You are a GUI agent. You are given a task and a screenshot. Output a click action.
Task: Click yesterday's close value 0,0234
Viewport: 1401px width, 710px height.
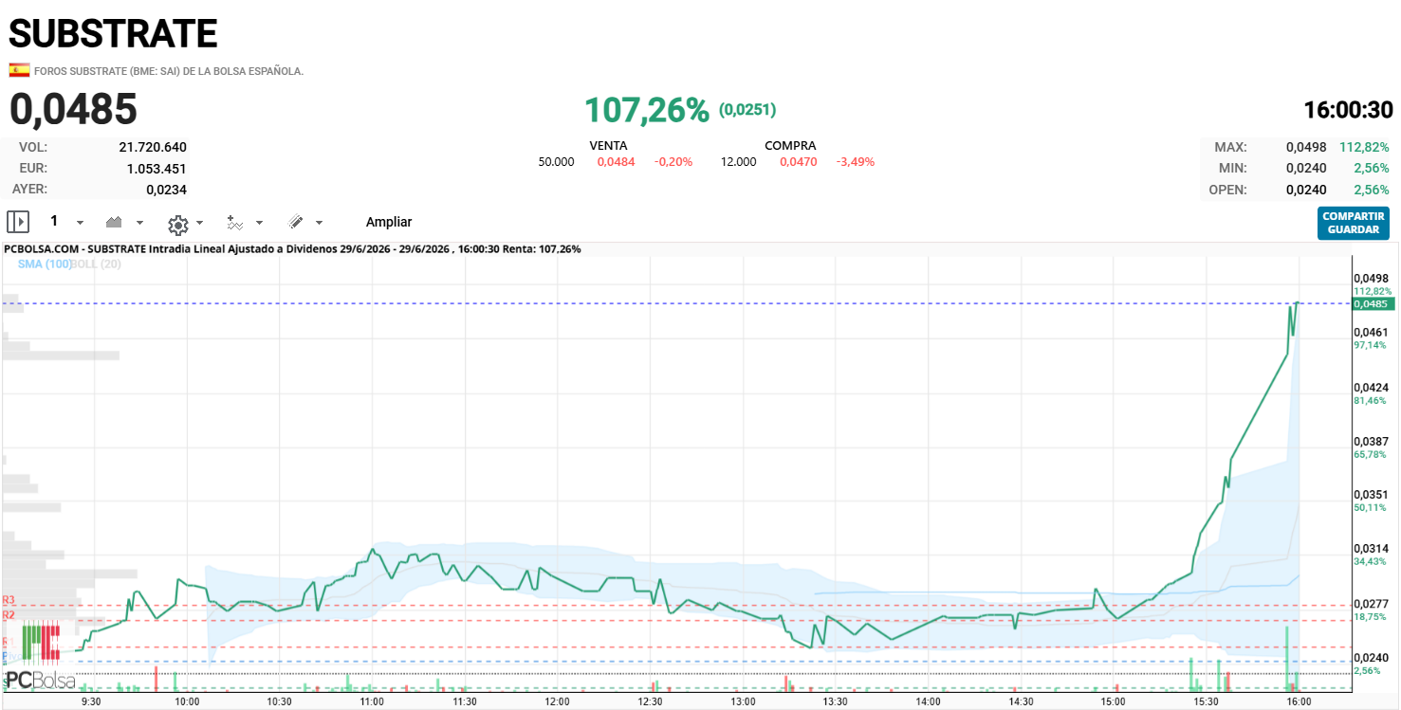[166, 189]
